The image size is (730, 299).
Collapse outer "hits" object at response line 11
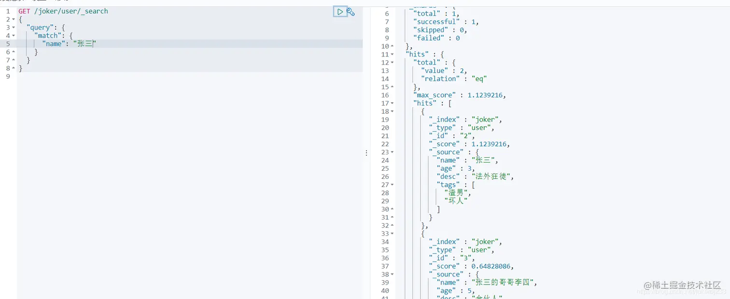coord(392,54)
